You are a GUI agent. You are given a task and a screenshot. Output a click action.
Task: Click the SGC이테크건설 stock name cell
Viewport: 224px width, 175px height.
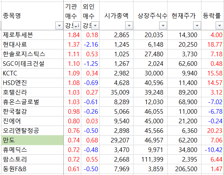(x=32, y=64)
